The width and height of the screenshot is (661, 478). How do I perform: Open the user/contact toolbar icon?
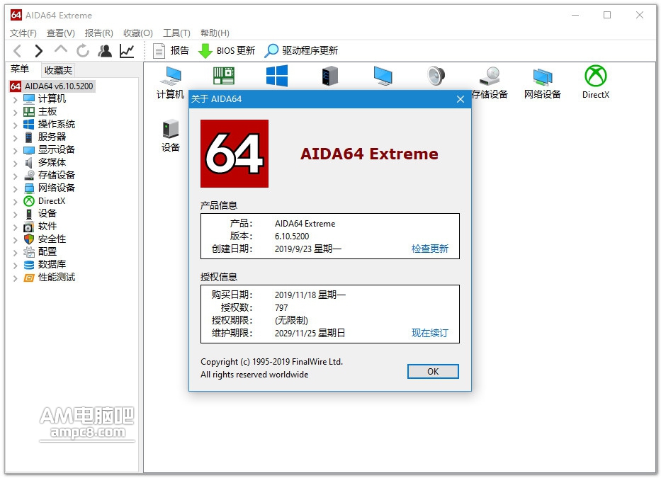coord(105,51)
